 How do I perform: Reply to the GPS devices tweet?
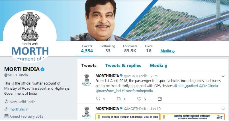coord(98,99)
